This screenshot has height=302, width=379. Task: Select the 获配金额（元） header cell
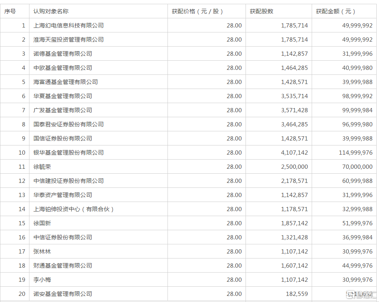point(336,11)
